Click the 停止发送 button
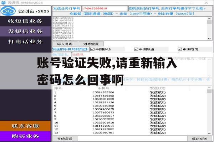The width and height of the screenshot is (214, 142). (199, 139)
